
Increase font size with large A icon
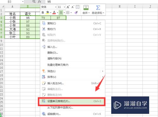68,7
